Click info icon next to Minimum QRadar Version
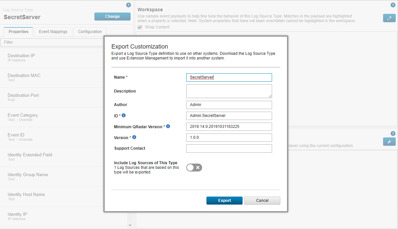The image size is (398, 229). pyautogui.click(x=168, y=126)
